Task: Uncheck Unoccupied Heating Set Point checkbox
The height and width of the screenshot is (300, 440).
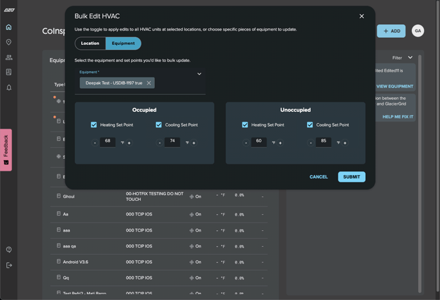Action: click(245, 125)
